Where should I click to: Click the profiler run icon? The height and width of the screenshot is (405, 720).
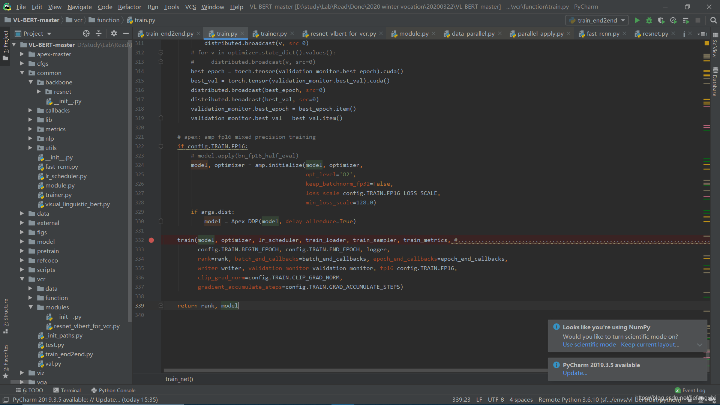[x=673, y=20]
